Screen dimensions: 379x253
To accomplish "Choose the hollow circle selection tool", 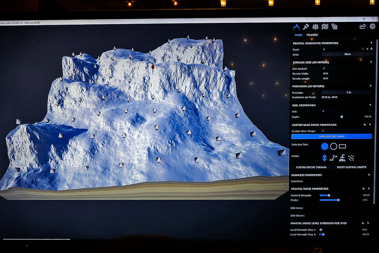I will [334, 147].
